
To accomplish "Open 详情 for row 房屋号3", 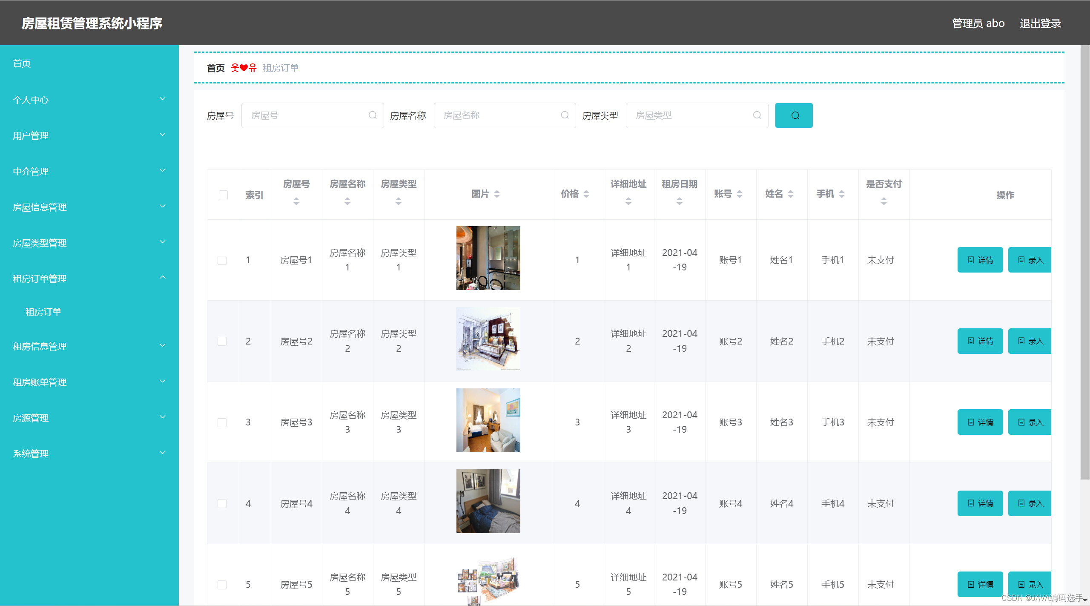I will click(x=980, y=422).
